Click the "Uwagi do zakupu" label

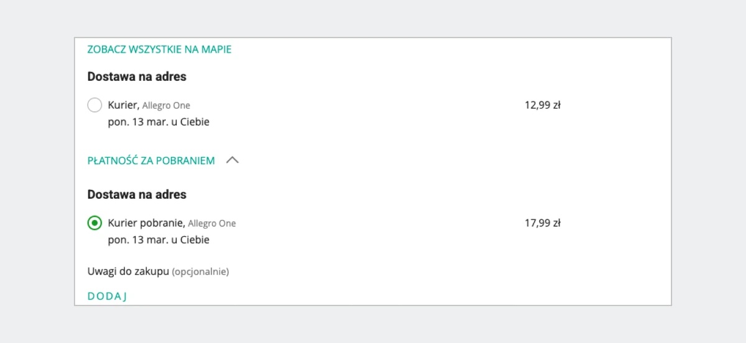pyautogui.click(x=128, y=272)
